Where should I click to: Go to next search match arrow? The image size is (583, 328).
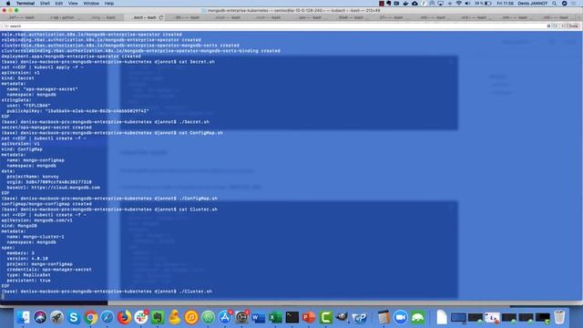(563, 26)
